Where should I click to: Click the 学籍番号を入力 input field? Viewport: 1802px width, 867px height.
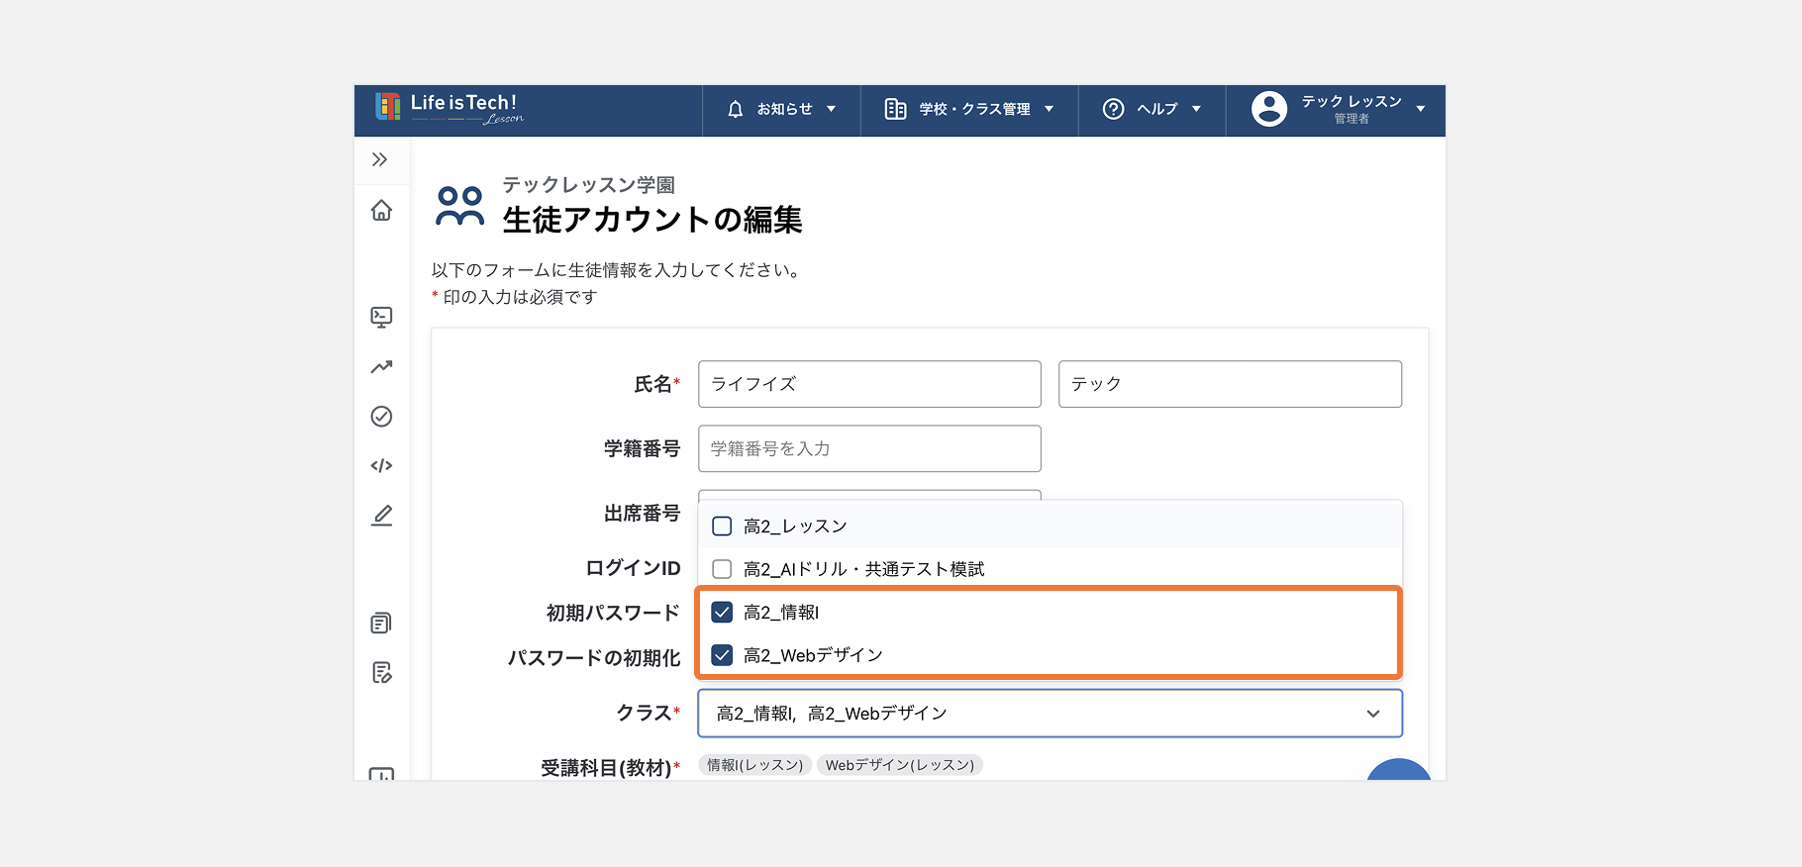click(x=869, y=448)
